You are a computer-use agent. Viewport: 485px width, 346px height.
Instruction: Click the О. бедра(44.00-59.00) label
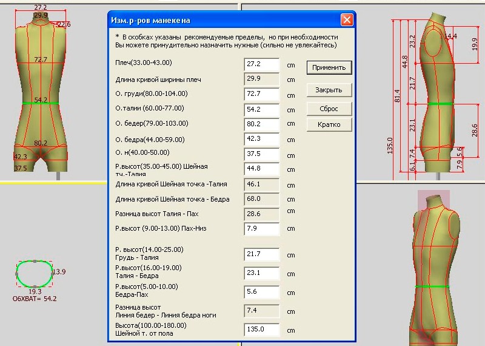(150, 140)
